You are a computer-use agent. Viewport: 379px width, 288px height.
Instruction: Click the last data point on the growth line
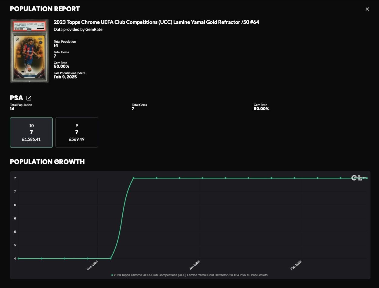coord(367,178)
